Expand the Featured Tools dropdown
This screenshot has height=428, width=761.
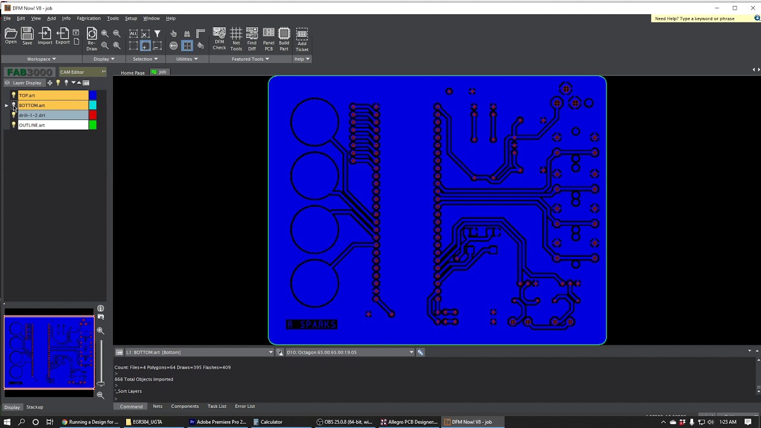[x=250, y=59]
